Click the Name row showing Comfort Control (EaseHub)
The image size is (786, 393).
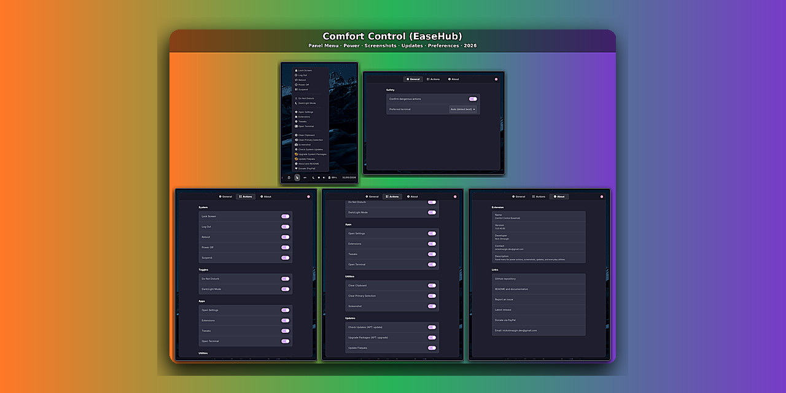[539, 216]
